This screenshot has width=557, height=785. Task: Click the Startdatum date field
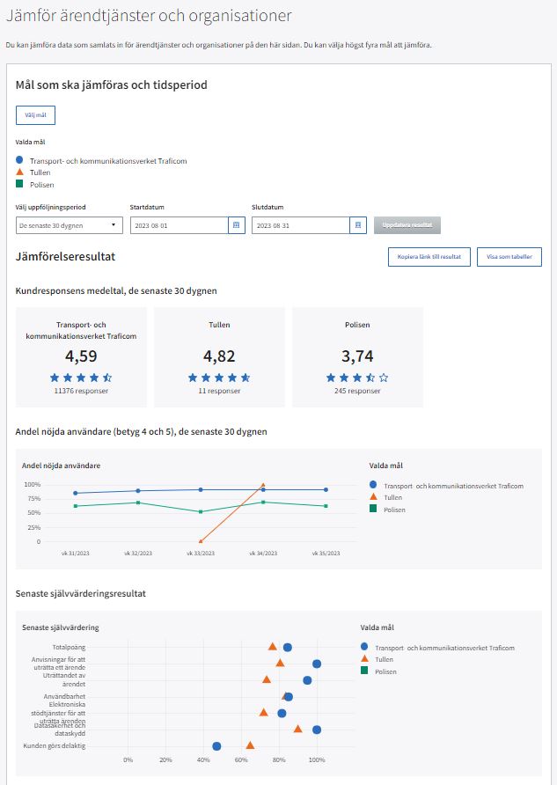[178, 225]
